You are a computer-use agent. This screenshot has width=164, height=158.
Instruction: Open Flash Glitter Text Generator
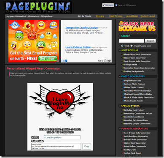(x=137, y=54)
